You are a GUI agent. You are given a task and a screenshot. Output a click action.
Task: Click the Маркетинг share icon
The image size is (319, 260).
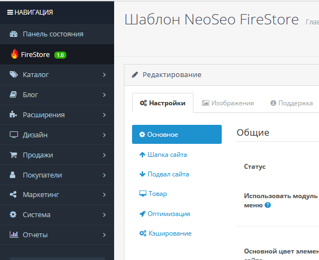tap(13, 194)
